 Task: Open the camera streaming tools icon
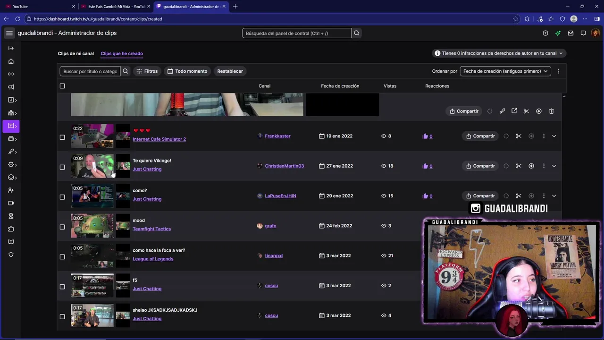click(x=11, y=203)
